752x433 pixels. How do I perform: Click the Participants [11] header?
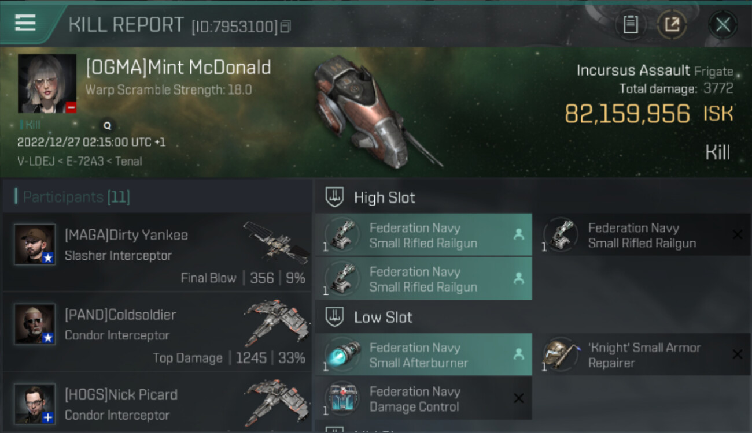(x=76, y=197)
